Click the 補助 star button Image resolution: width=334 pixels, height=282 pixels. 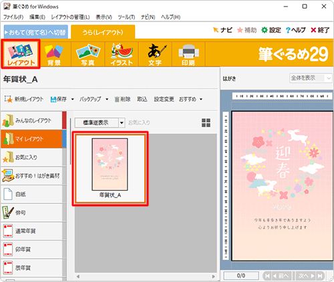point(246,30)
